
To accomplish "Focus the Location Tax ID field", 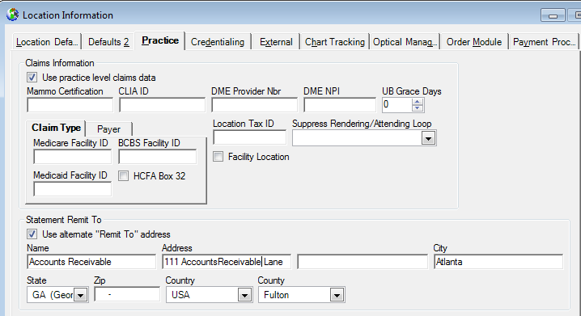I will click(250, 137).
